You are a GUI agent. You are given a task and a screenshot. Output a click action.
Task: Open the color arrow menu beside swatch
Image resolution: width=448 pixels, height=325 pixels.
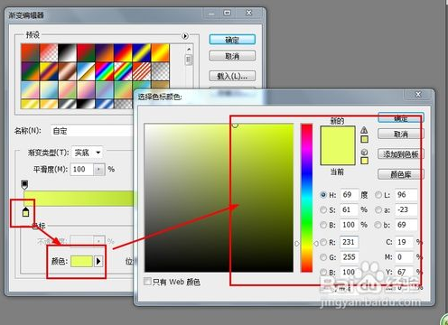[x=98, y=261]
